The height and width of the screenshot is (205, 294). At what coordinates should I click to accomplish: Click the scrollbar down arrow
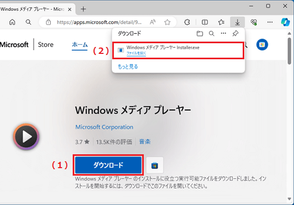click(290, 199)
